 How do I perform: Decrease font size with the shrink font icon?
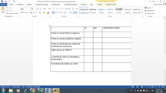click(x=41, y=9)
